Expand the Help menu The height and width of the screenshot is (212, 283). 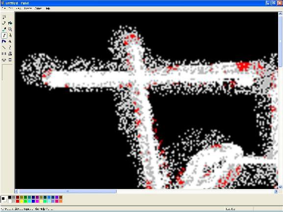click(x=48, y=8)
